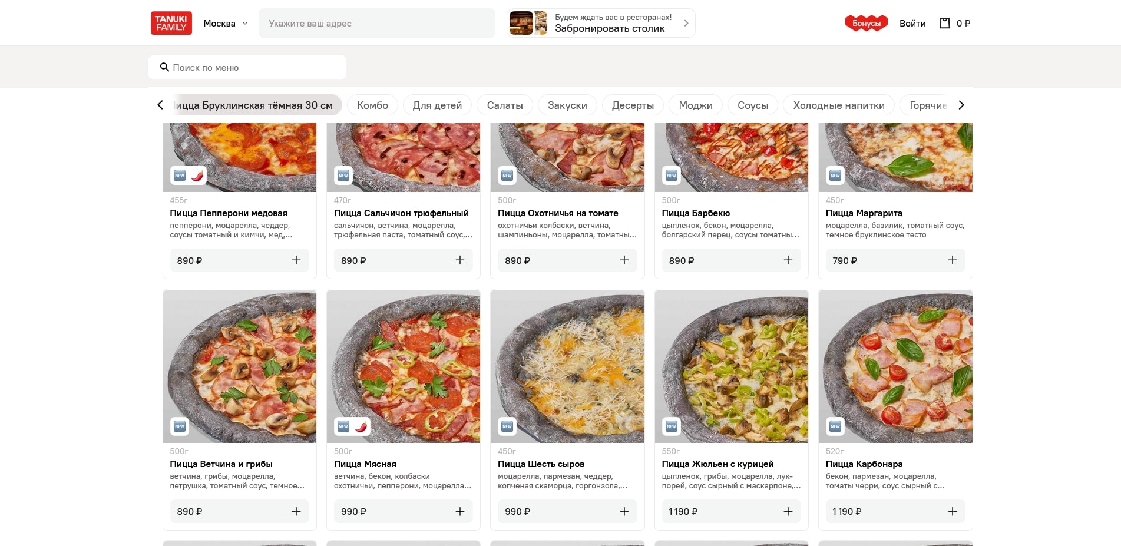Image resolution: width=1121 pixels, height=546 pixels.
Task: Add Пицца Карбонара using plus icon
Action: point(952,512)
